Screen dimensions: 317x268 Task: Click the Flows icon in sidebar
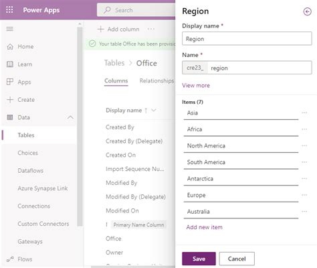tap(10, 259)
